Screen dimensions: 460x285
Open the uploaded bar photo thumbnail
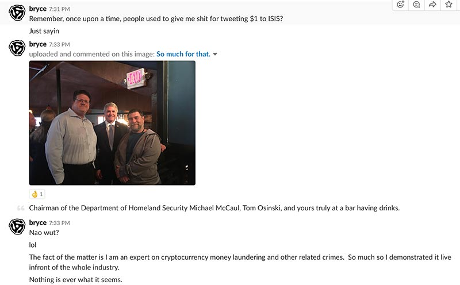pyautogui.click(x=112, y=123)
